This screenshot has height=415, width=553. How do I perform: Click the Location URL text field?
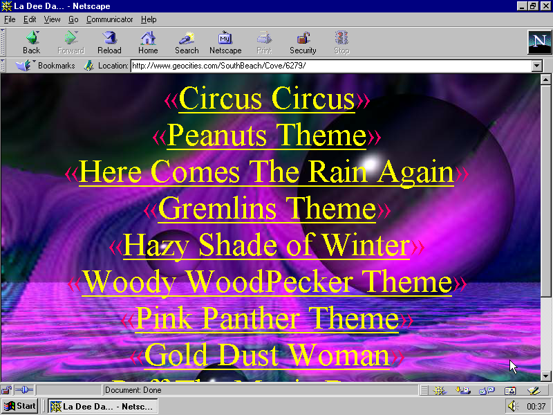click(x=330, y=66)
